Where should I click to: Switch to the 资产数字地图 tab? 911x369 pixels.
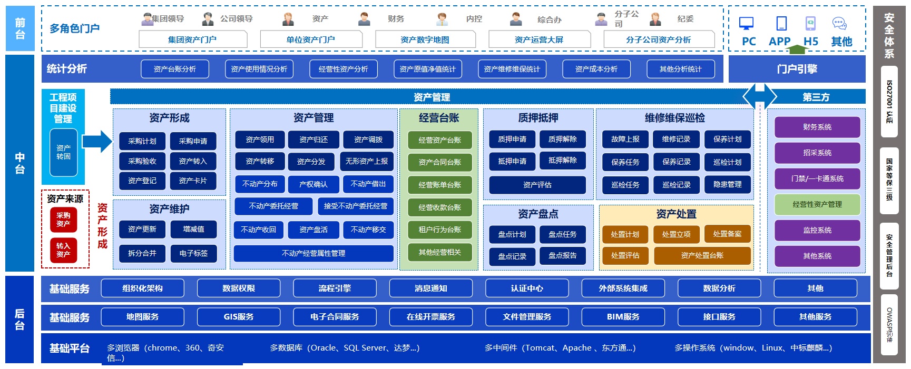pos(425,39)
